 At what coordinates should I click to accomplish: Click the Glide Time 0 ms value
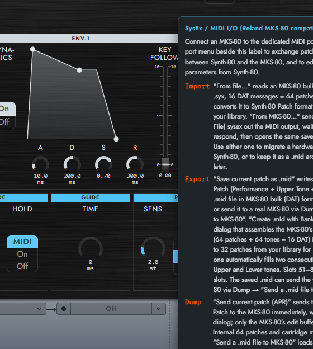click(x=91, y=265)
